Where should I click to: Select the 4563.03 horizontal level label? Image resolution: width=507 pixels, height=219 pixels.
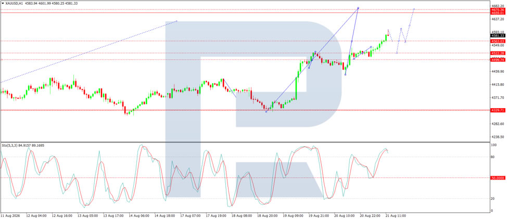(498, 41)
